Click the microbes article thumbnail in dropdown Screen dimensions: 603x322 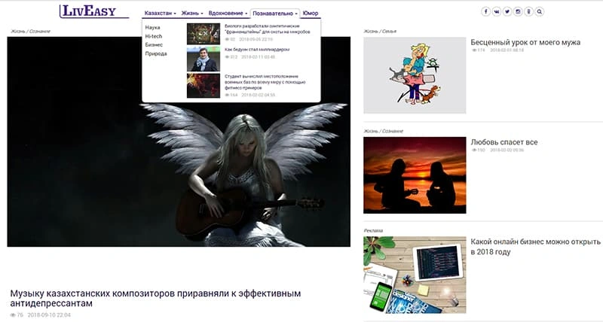coord(204,34)
